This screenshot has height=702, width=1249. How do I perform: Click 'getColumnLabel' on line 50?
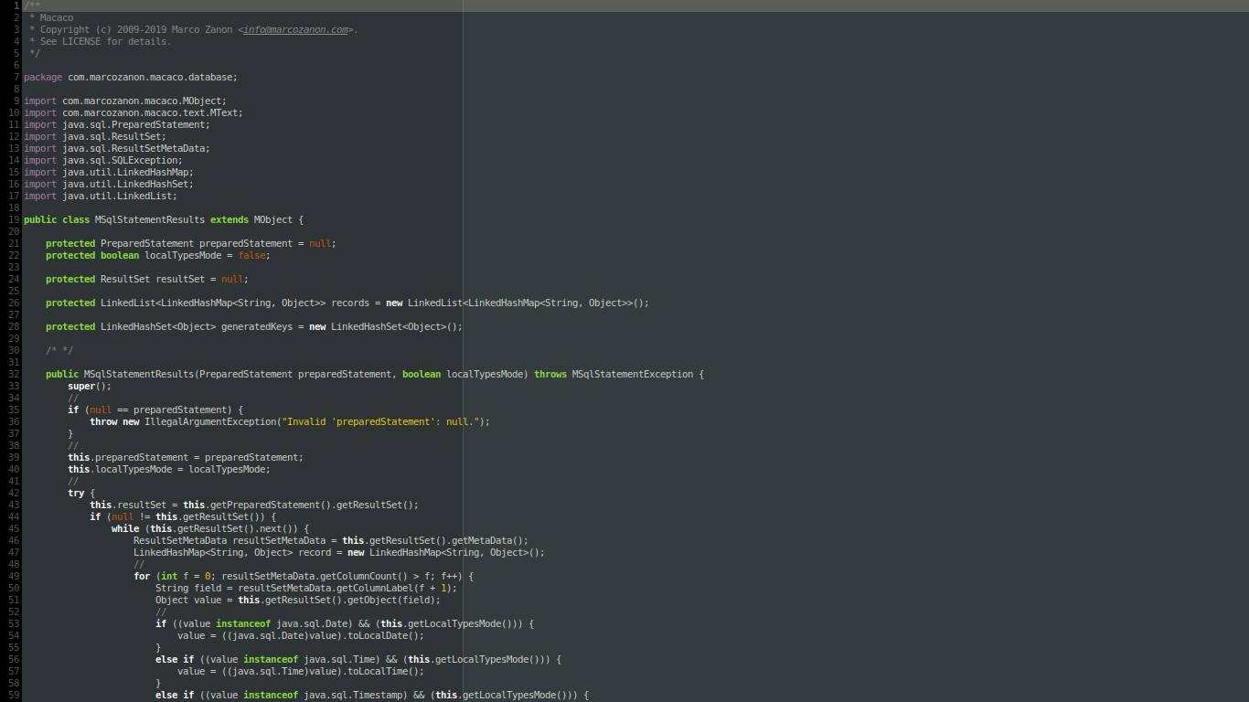375,588
